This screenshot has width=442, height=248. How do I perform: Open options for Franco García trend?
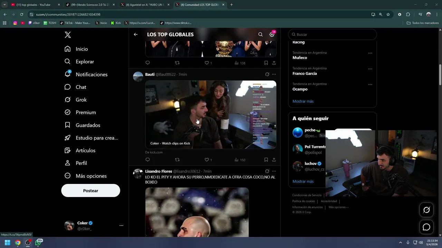pos(370,69)
